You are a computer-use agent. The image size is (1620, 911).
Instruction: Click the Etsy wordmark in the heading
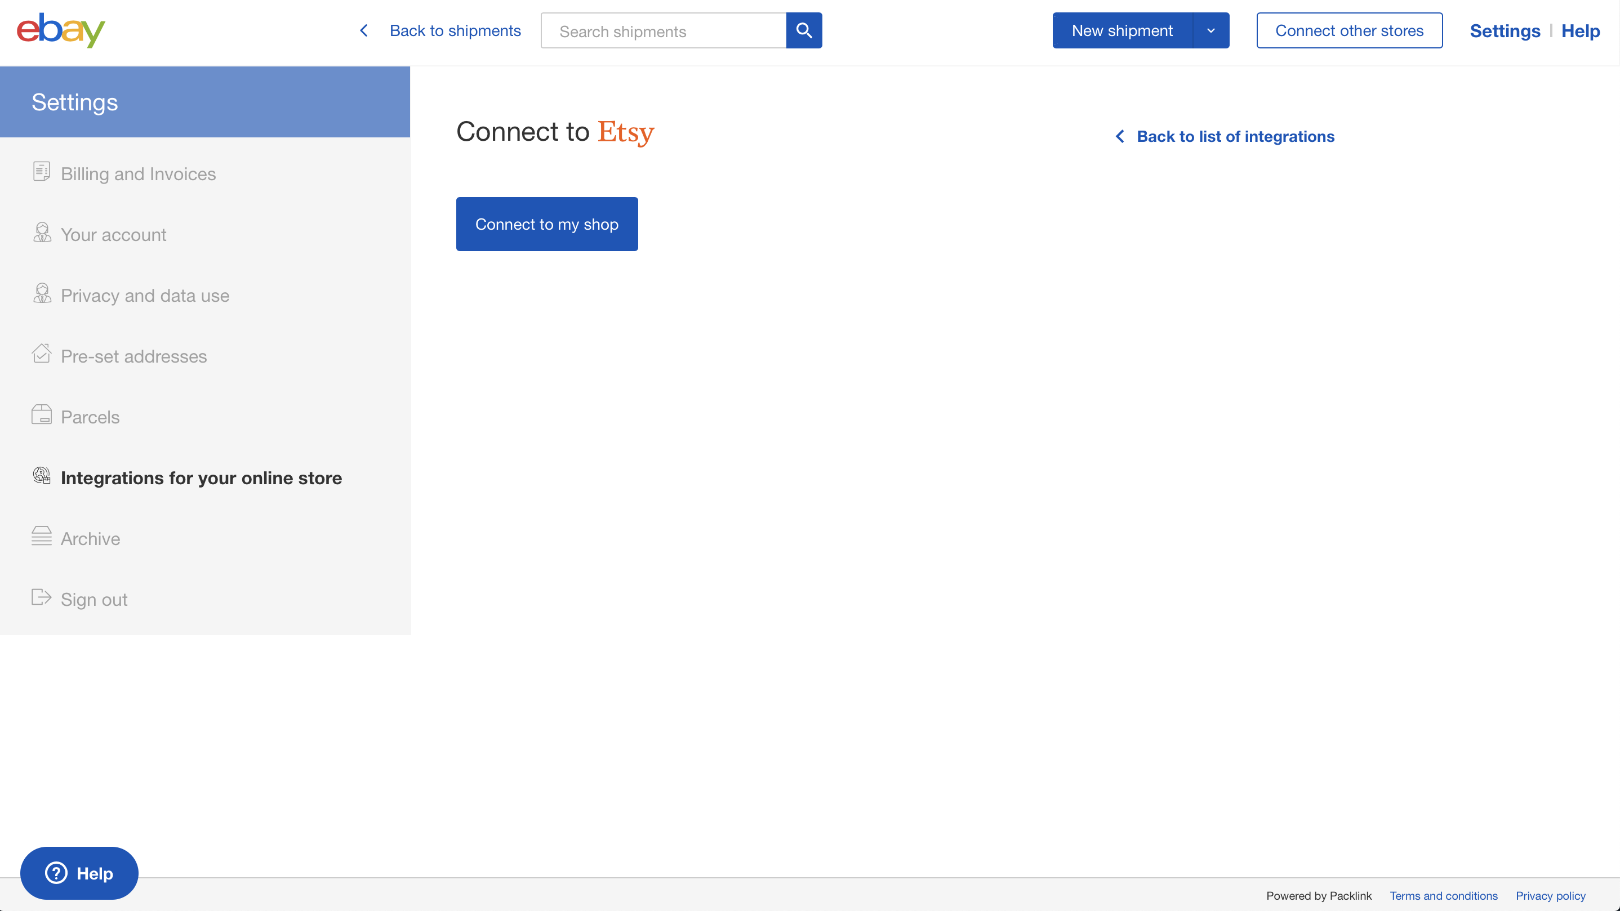click(x=626, y=132)
